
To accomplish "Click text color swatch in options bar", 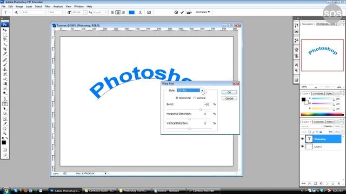I will pyautogui.click(x=132, y=12).
